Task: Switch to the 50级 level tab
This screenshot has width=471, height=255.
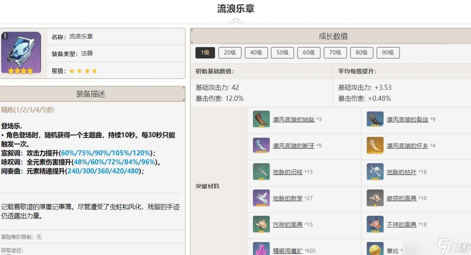Action: [282, 53]
